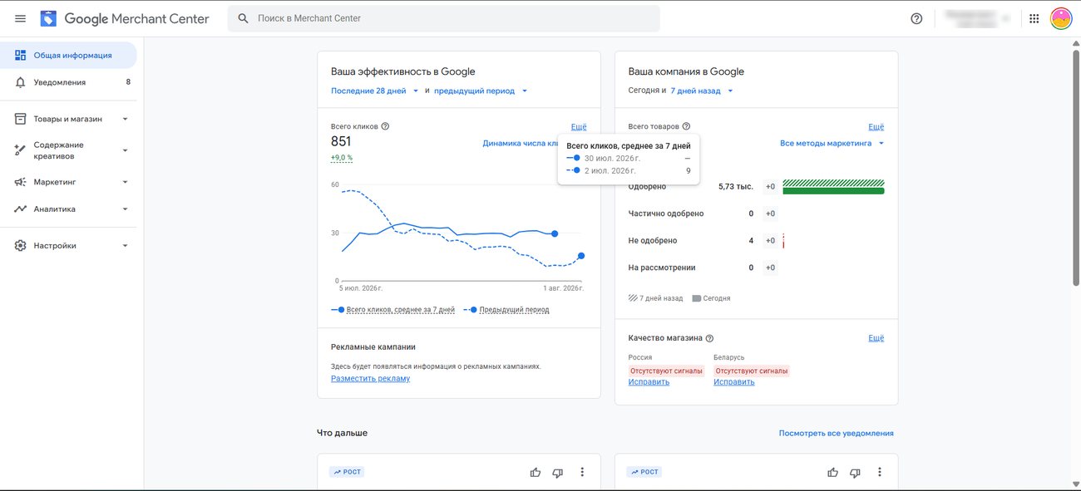This screenshot has height=491, width=1081.
Task: Click the Содержание креативов icon
Action: pyautogui.click(x=21, y=150)
